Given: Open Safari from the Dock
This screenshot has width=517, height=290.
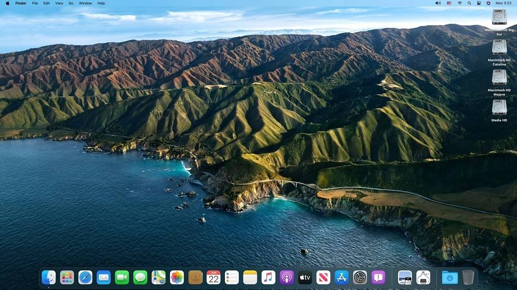Looking at the screenshot, I should [x=85, y=277].
